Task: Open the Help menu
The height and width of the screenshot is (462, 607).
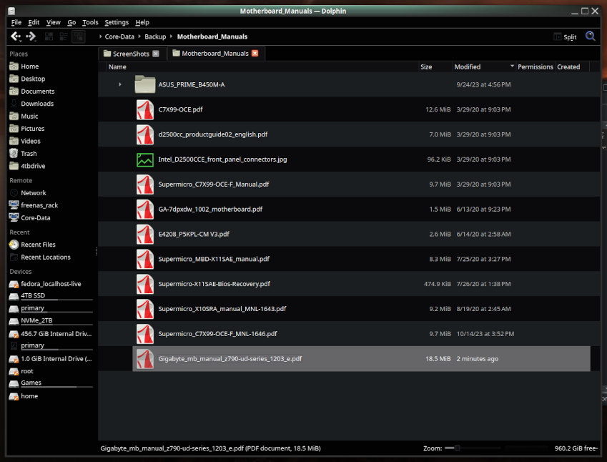Action: click(142, 22)
